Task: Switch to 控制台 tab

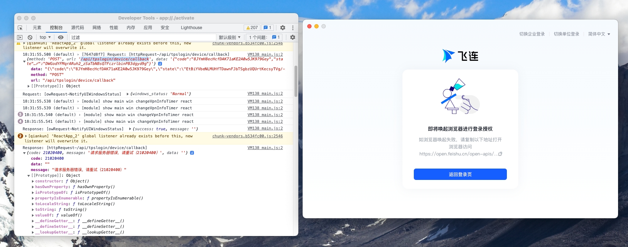Action: coord(56,28)
